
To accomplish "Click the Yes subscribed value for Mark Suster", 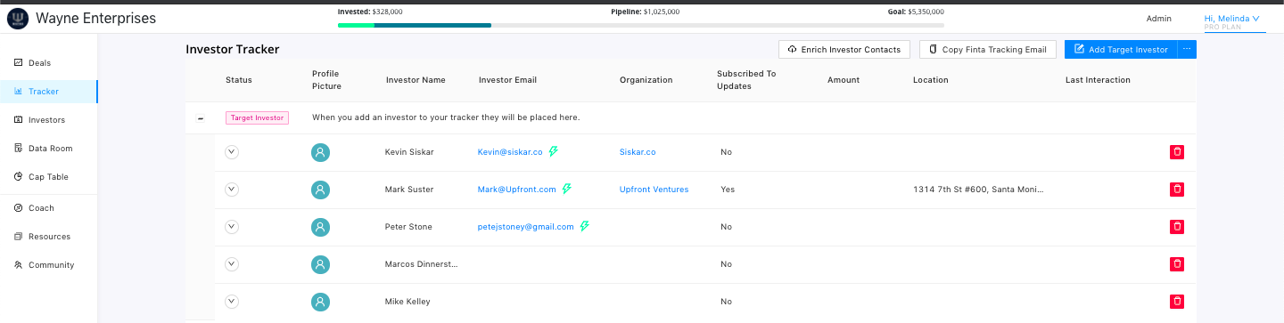I will (728, 190).
